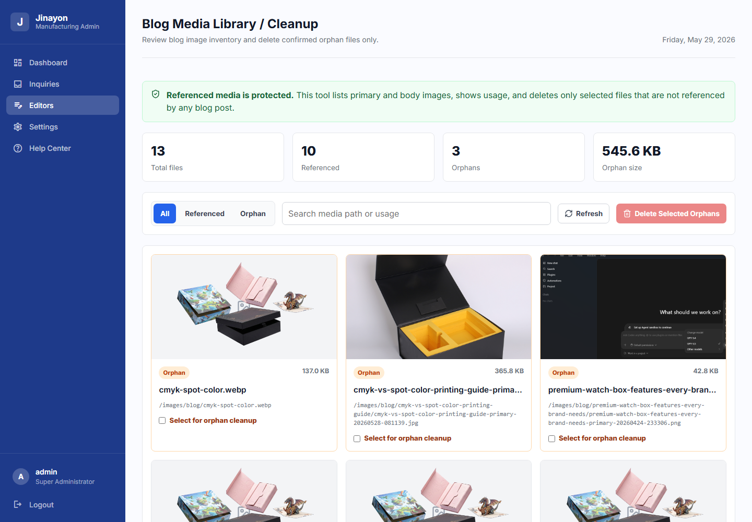Click Orphan badge on cmyk-spot-color.webp card
The height and width of the screenshot is (522, 752).
174,373
